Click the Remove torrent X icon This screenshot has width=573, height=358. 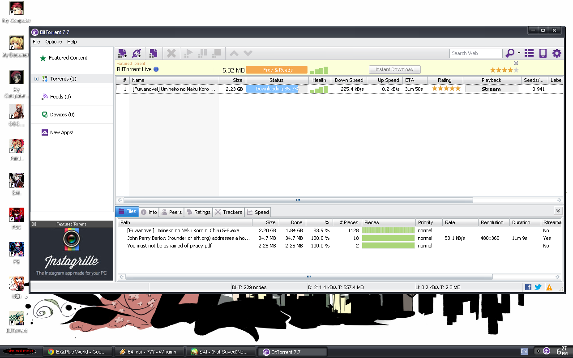click(171, 53)
